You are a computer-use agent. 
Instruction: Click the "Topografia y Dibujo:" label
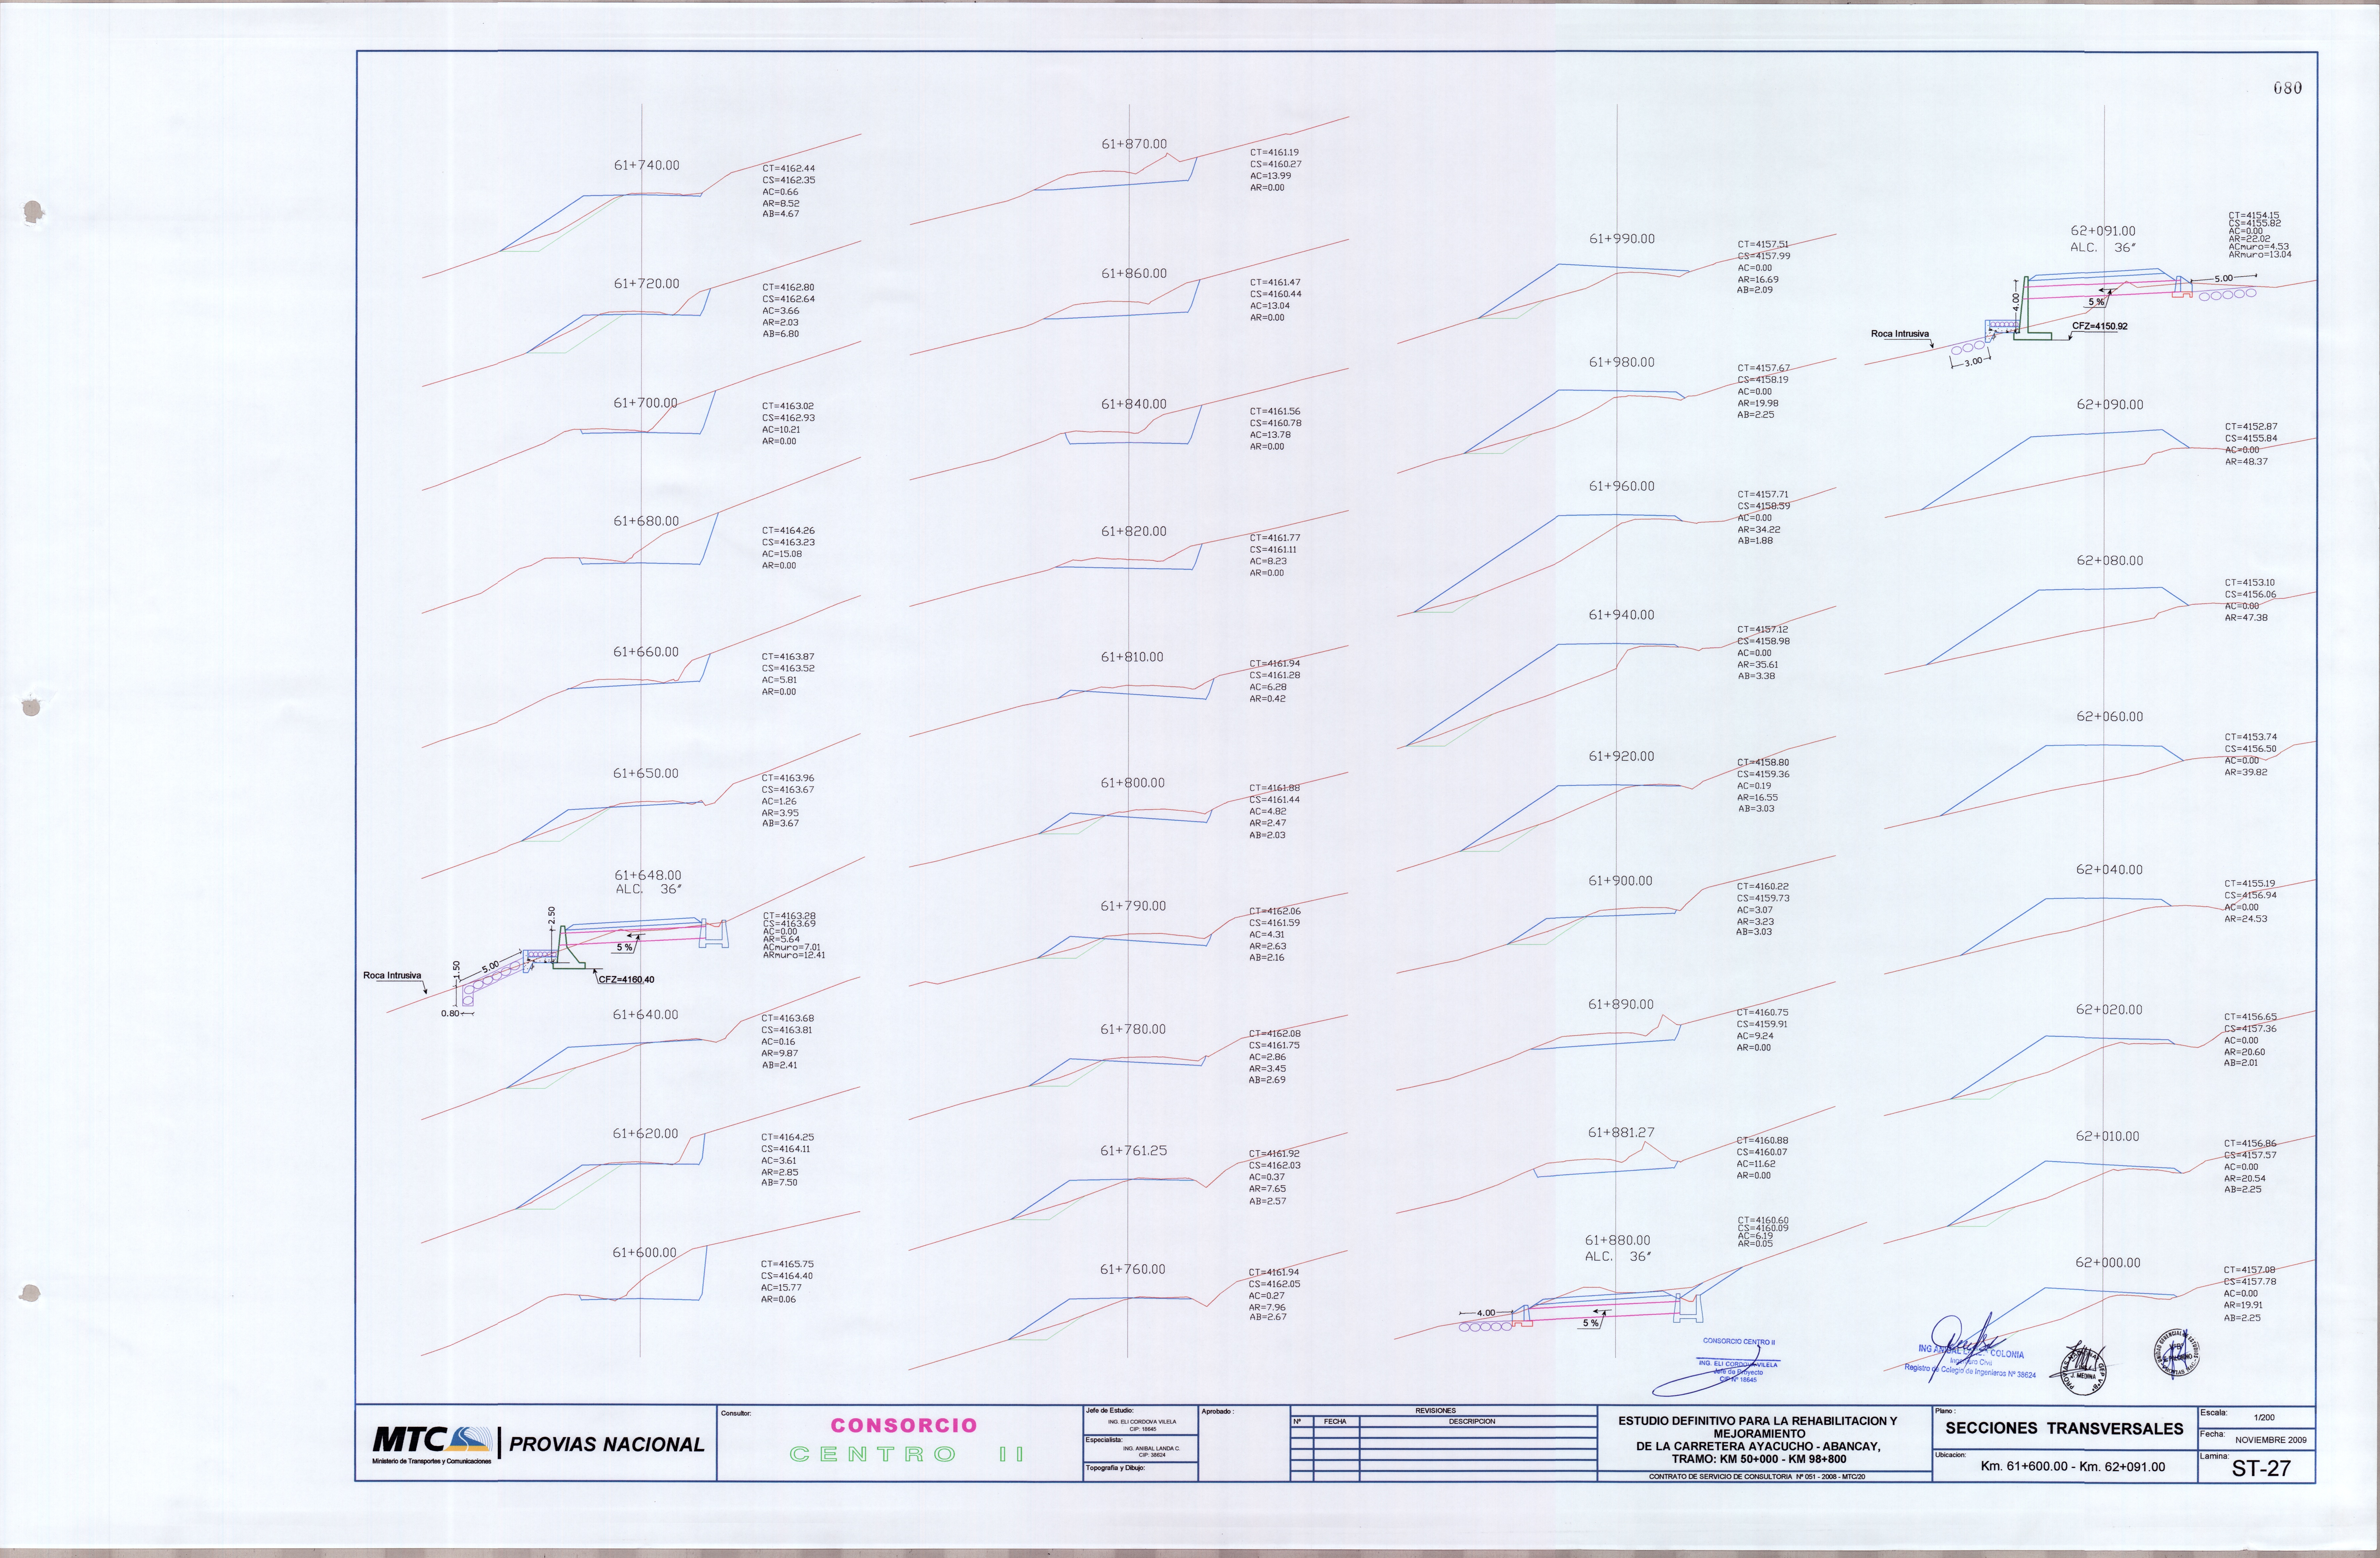pyautogui.click(x=1115, y=1468)
